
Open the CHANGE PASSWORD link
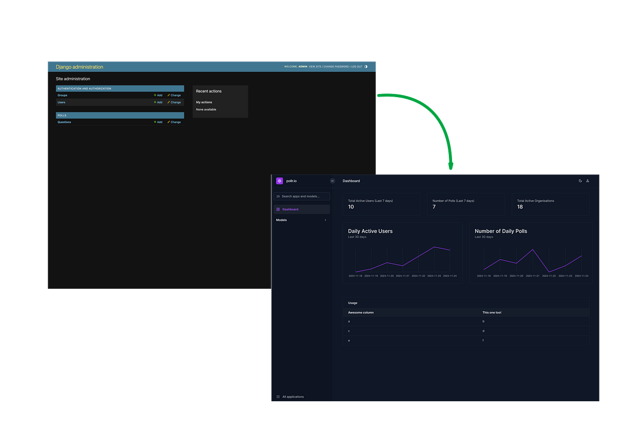click(x=337, y=66)
